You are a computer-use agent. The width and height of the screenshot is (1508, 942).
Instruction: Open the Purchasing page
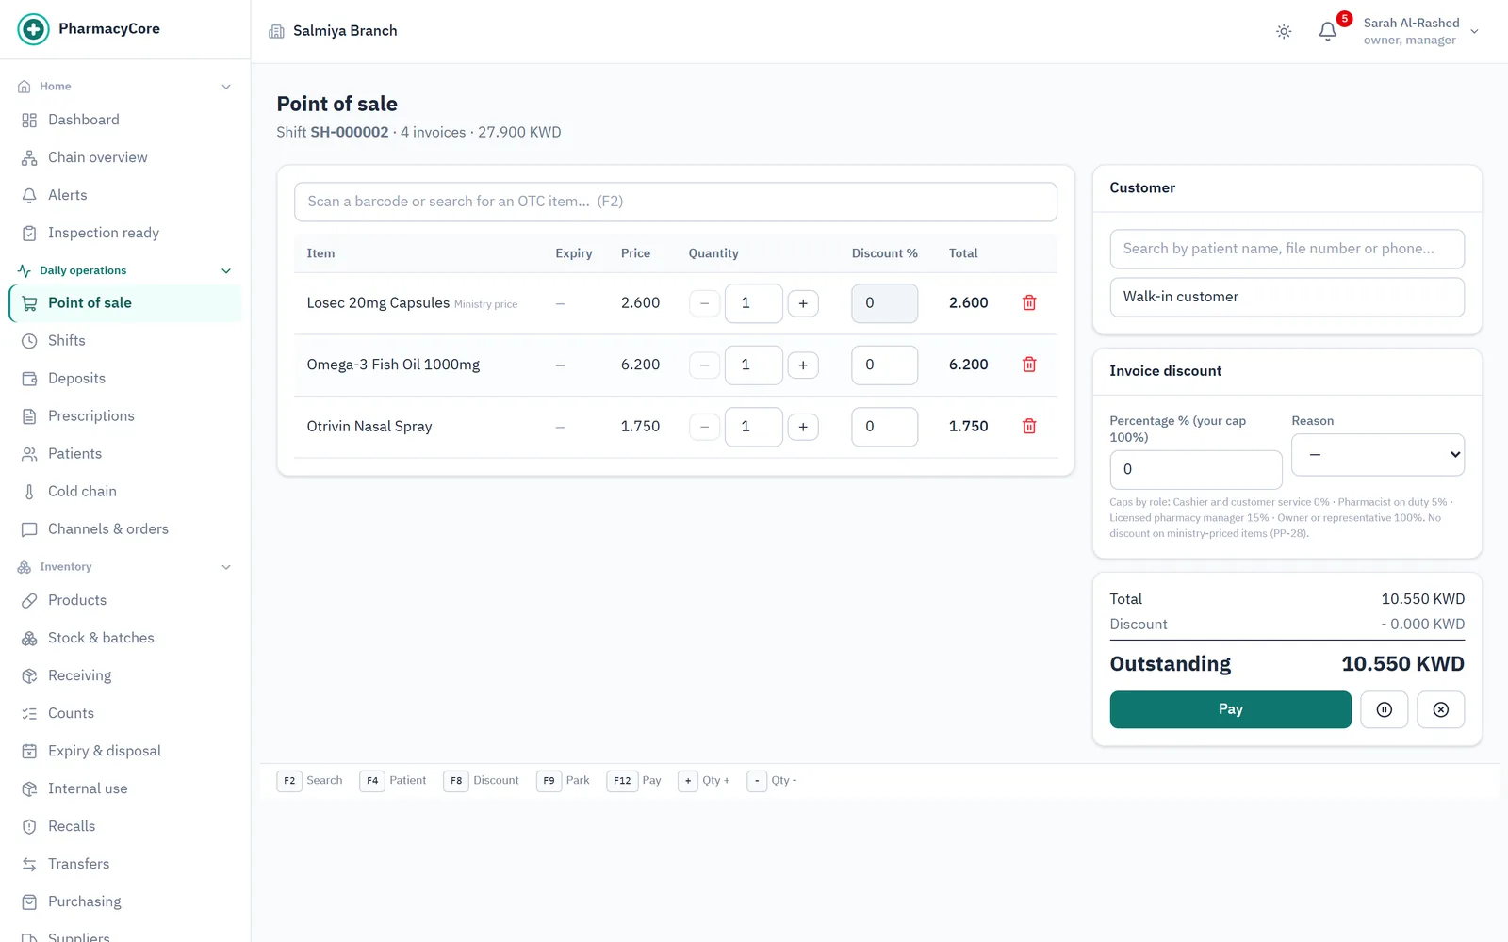124,901
